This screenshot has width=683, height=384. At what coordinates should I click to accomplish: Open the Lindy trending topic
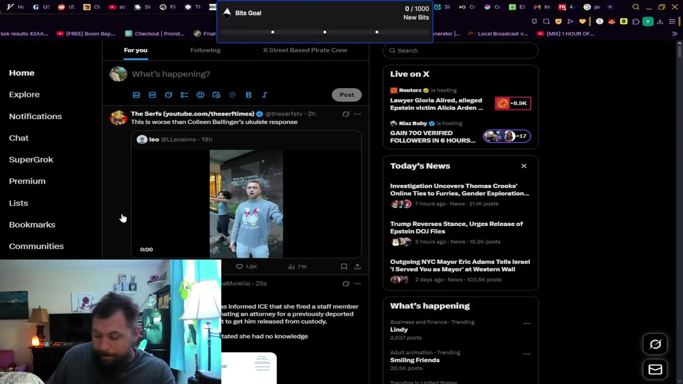point(399,330)
